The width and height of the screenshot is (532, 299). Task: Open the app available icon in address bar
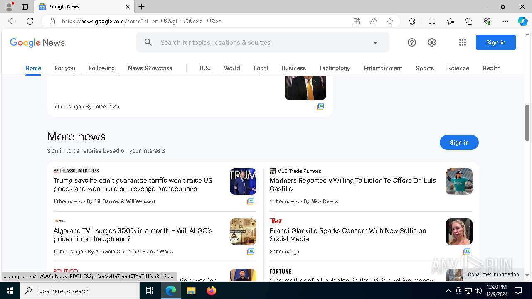pos(357,21)
